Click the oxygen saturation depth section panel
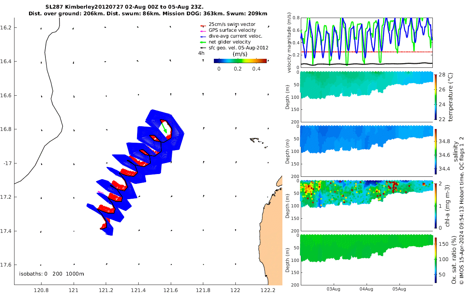Viewport: 470px width, 294px height. tap(367, 260)
